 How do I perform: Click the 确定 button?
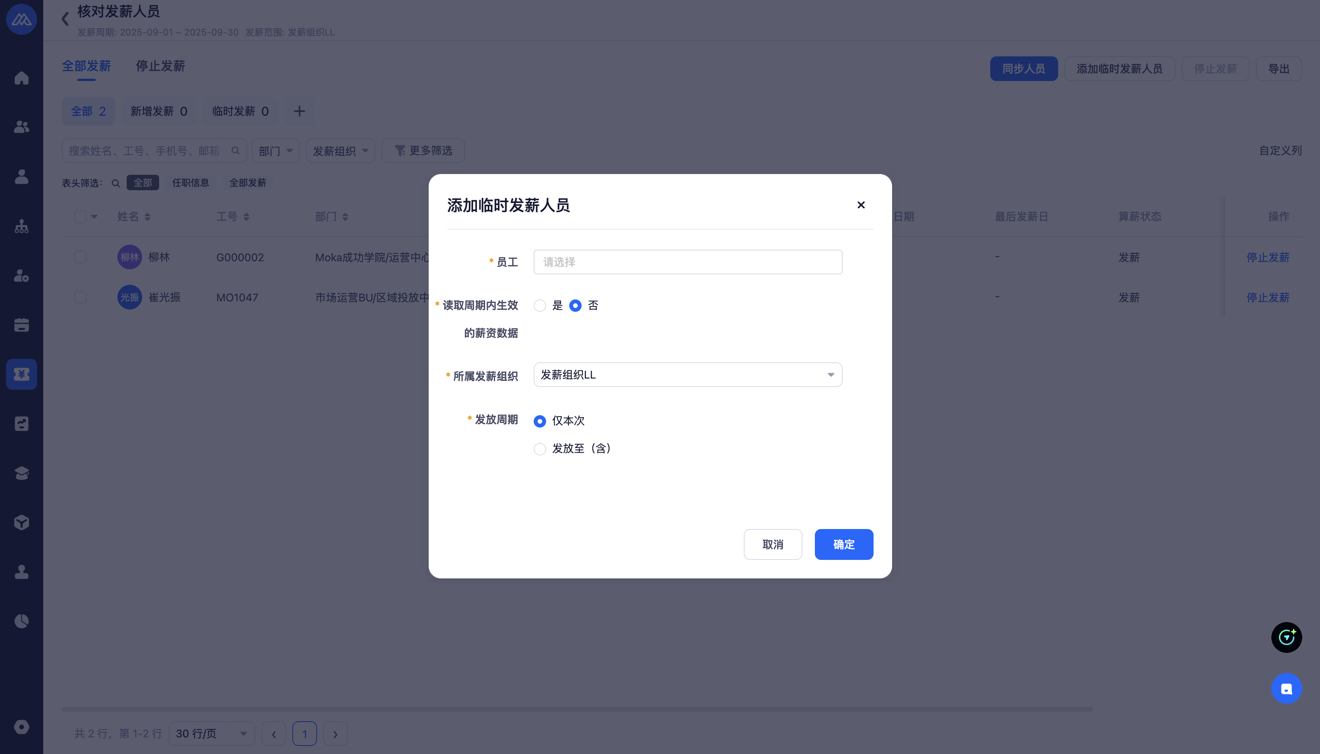coord(843,544)
